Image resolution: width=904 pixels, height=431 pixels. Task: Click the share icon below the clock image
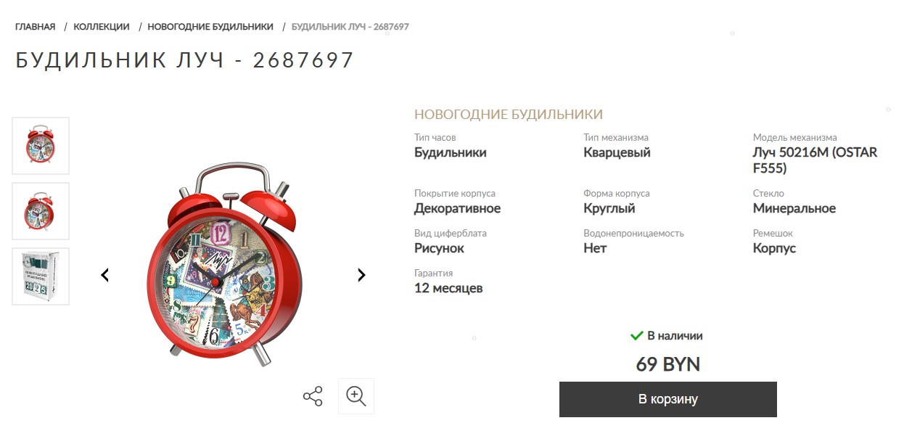[x=313, y=396]
